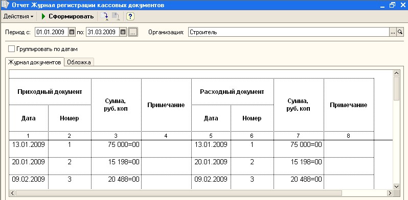Viewport: 408px width, 200px height.
Task: Open calendar for the end date 31.03.2009
Action: pyautogui.click(x=123, y=32)
